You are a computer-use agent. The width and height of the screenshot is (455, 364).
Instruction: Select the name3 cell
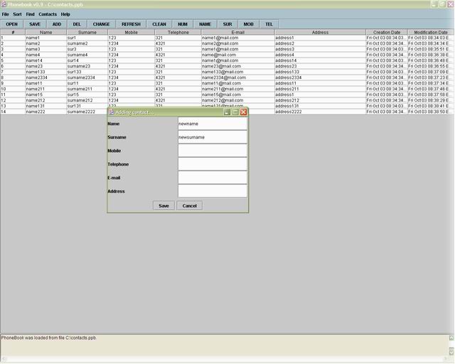[x=45, y=49]
